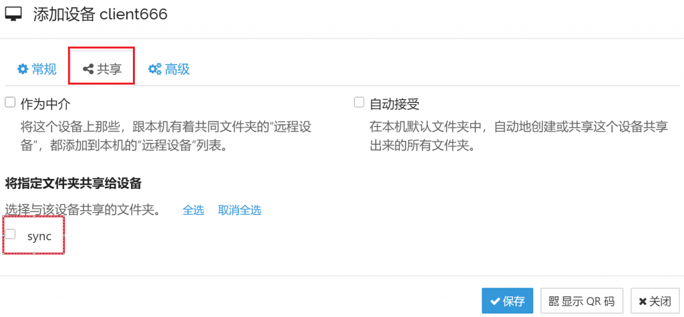Click the sync folder label
Screen dimensions: 684x317
coord(39,237)
